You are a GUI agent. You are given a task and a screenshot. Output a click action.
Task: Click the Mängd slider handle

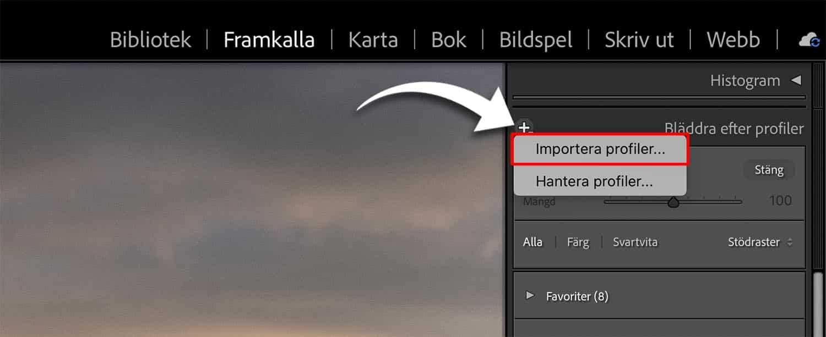pos(673,203)
